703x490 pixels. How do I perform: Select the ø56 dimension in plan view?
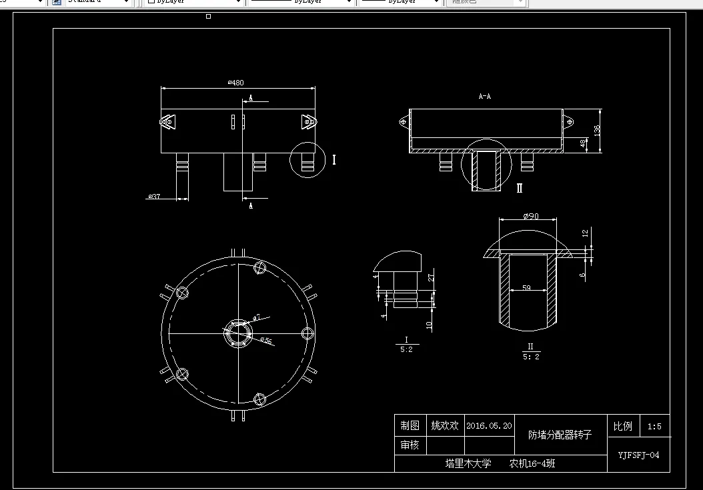pos(266,341)
